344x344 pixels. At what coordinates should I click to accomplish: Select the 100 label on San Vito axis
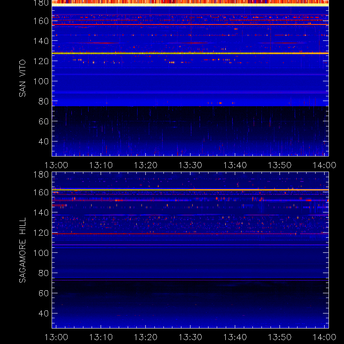click(41, 81)
